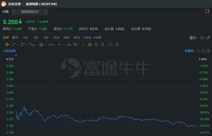Switch to 5分 interval tab
This screenshot has width=212, height=136.
click(46, 38)
